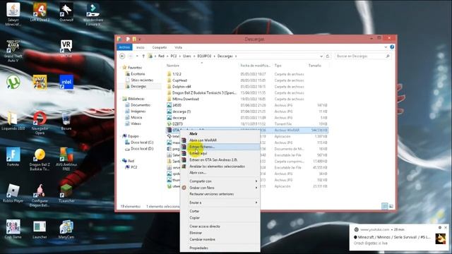This screenshot has width=452, height=254.
Task: Open the ManyCam desktop icon
Action: (x=66, y=229)
